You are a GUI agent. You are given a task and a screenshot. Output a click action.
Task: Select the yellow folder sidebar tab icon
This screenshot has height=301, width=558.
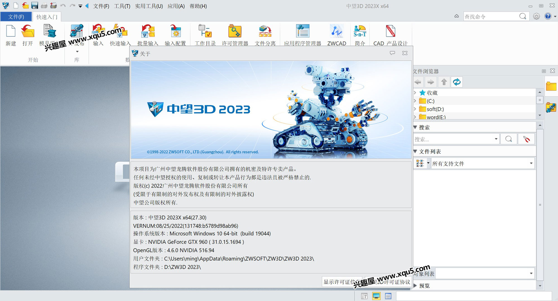[551, 86]
